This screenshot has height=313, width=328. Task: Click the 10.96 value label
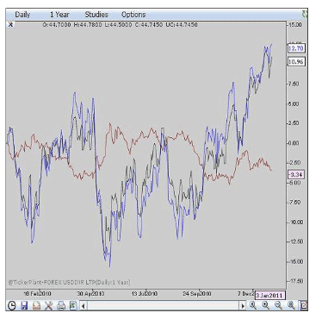coord(296,61)
